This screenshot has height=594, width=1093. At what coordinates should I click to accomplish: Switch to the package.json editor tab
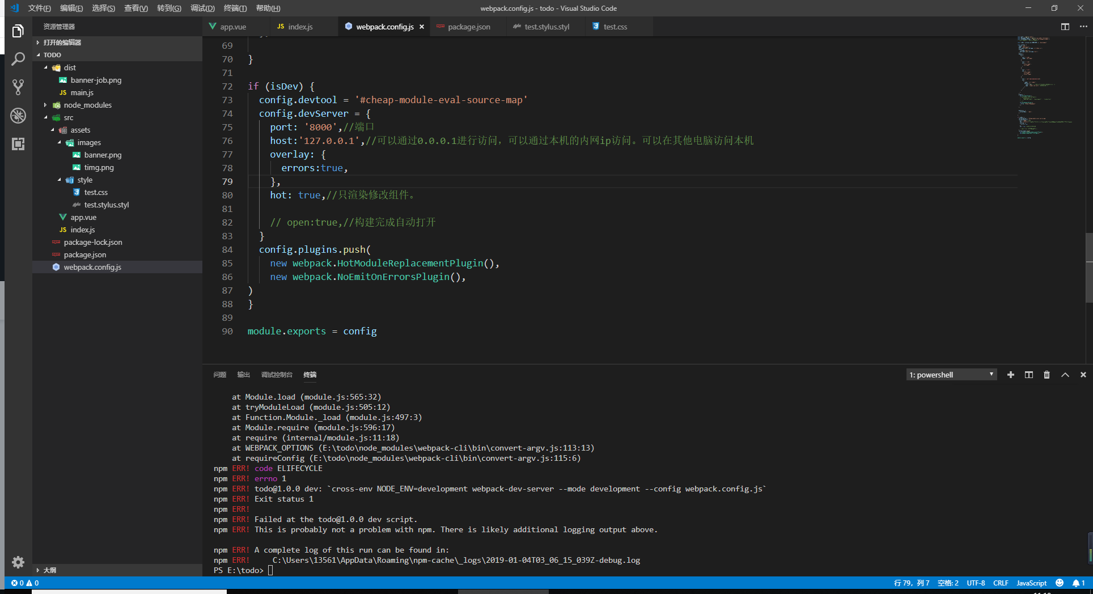tap(469, 27)
